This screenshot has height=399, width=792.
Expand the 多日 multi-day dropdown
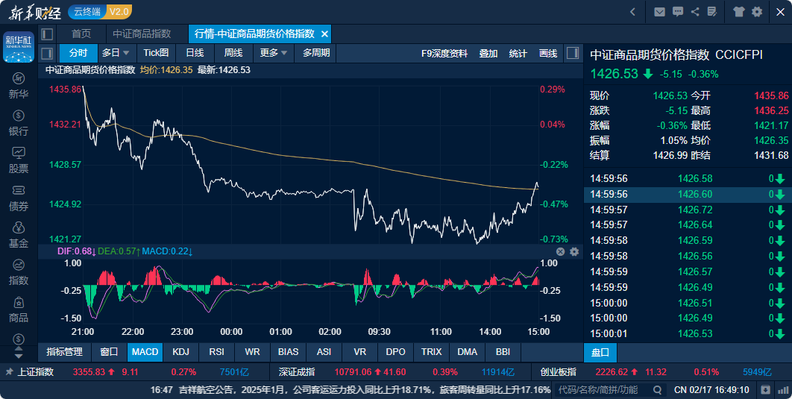point(116,53)
